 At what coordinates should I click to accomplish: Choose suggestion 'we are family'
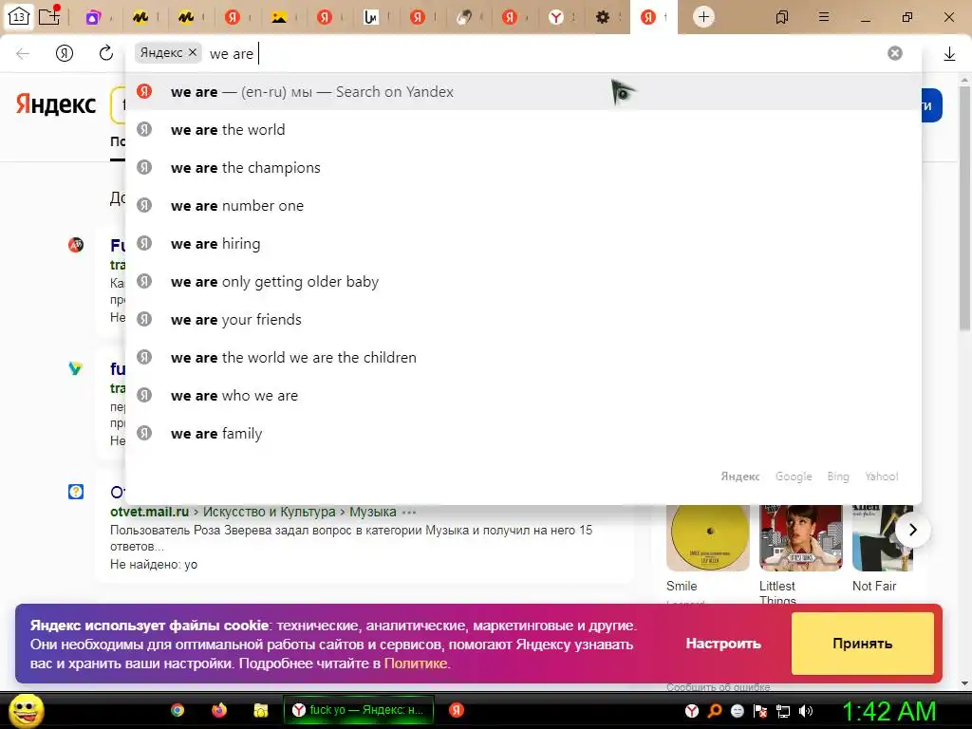click(x=523, y=433)
